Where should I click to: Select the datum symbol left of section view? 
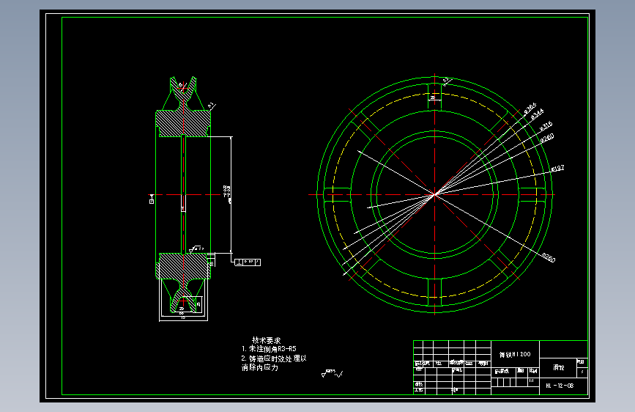152,199
